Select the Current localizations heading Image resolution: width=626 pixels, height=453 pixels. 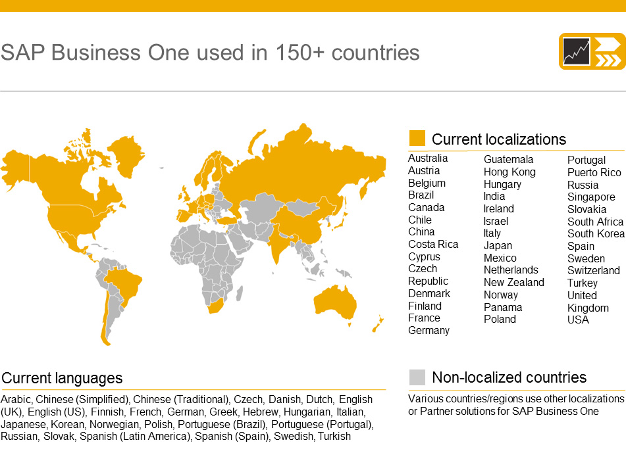498,139
